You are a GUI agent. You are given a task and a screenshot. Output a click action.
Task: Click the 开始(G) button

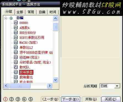pyautogui.click(x=91, y=99)
